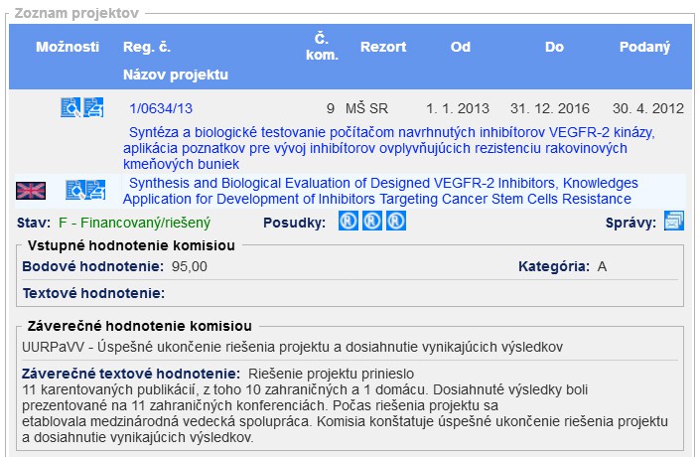700x457 pixels.
Task: Click the 'Zoznam projektov' heading
Action: pos(76,13)
